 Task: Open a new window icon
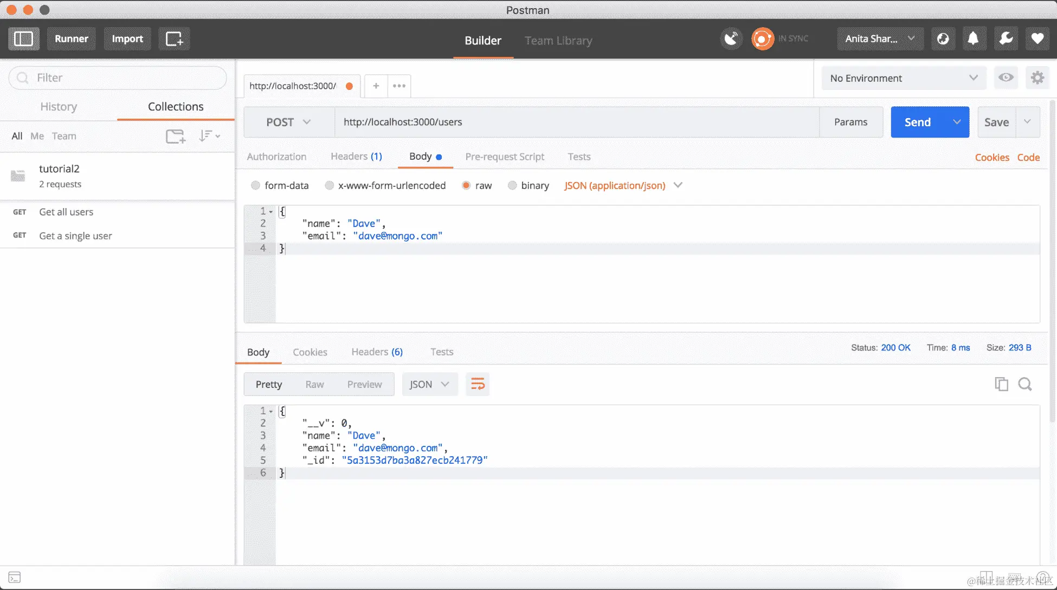[174, 39]
